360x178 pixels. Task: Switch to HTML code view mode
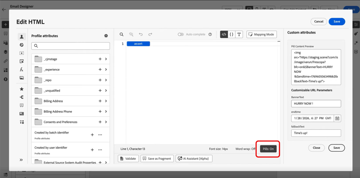(x=224, y=34)
